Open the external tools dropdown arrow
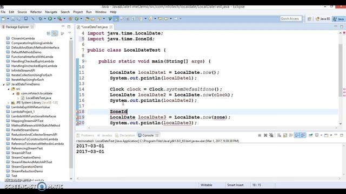346x194 pixels. [x=64, y=19]
